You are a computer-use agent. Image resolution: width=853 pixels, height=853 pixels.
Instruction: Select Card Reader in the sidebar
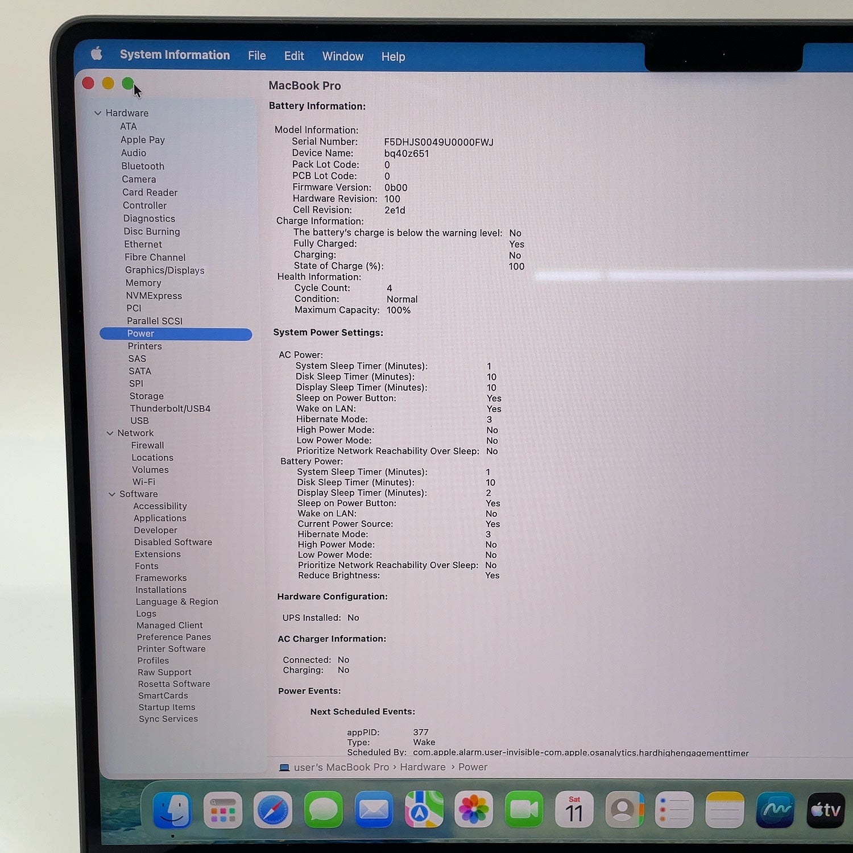(x=150, y=192)
